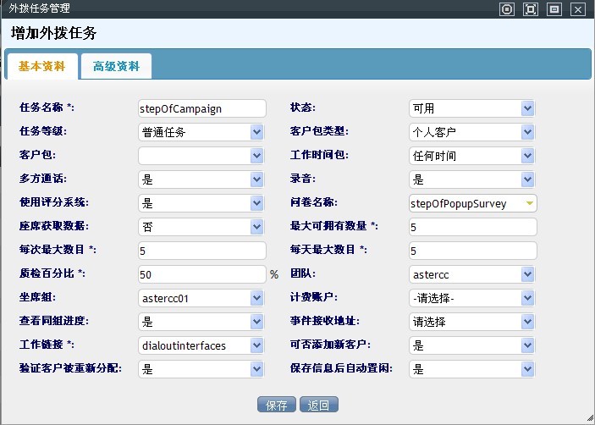
Task: Click the 保存 button
Action: [x=277, y=405]
